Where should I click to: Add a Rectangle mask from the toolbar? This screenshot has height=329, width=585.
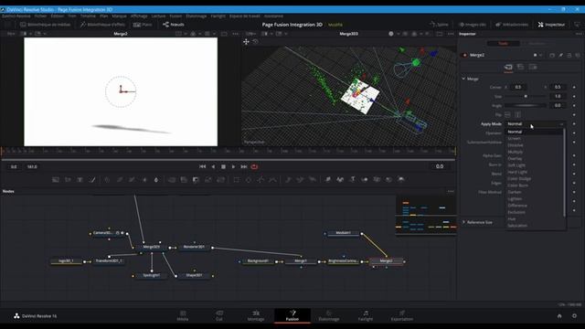click(236, 180)
